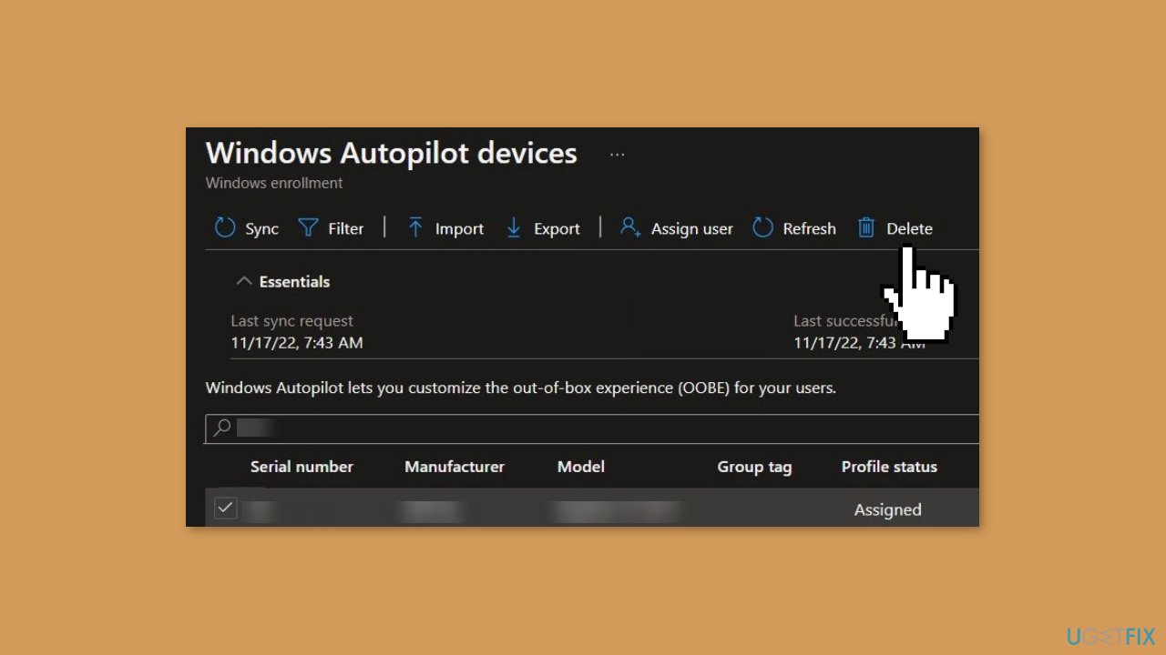
Task: Click inside the device search field
Action: (x=455, y=428)
